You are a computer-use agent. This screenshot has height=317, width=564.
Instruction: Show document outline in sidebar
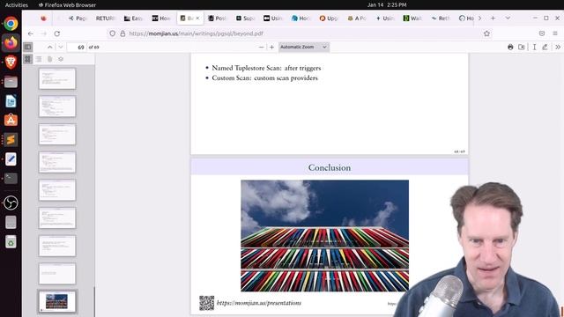[x=39, y=59]
